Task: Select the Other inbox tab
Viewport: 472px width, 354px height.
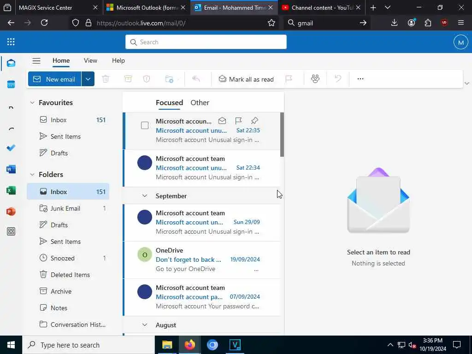Action: click(x=200, y=103)
